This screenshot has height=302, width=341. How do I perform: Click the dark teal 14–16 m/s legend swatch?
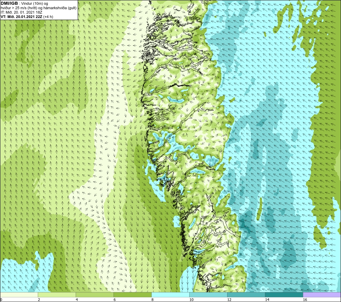[284, 295]
